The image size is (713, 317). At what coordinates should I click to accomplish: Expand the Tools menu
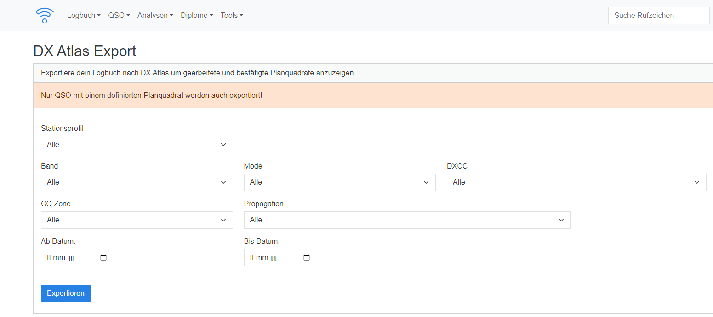[x=232, y=16]
